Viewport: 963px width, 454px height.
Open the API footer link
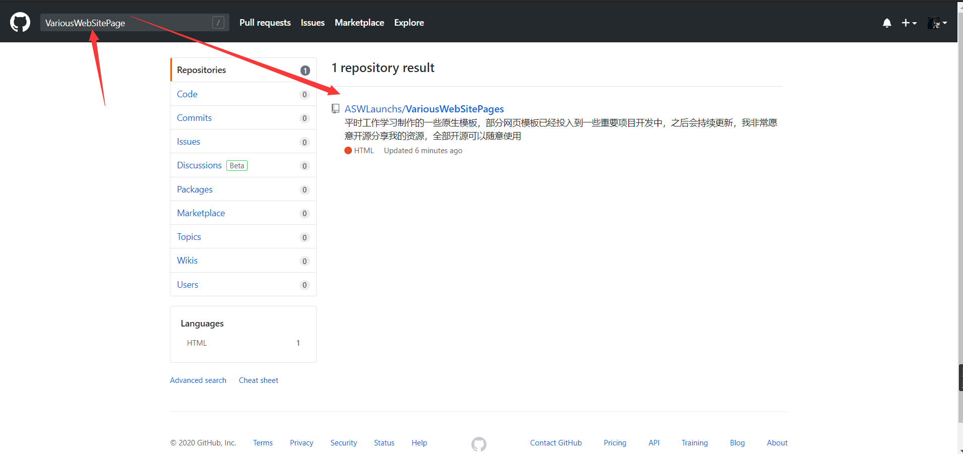(x=654, y=443)
